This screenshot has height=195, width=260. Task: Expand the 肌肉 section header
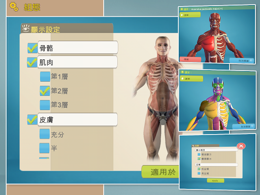[77, 62]
